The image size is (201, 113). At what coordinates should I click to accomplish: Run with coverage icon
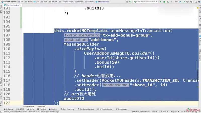(168, 2)
